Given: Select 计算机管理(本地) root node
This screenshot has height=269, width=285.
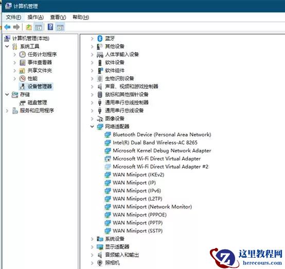Looking at the screenshot, I should [31, 39].
